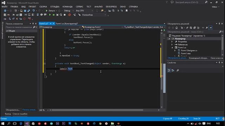Open Microsoft Edge from the taskbar
The width and height of the screenshot is (225, 126).
(21, 124)
